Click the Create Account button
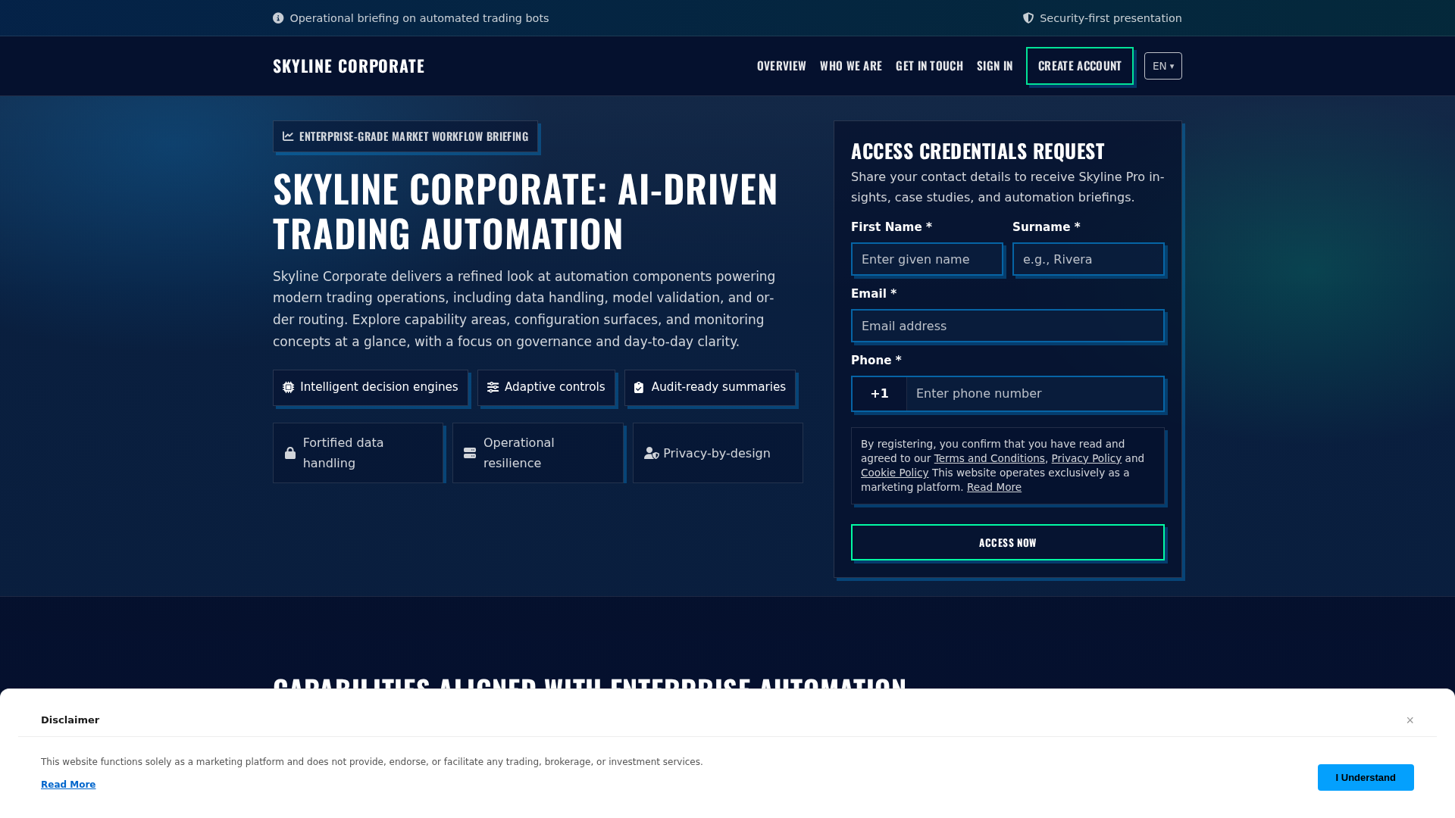Screen dimensions: 1455x818 click(x=1080, y=66)
